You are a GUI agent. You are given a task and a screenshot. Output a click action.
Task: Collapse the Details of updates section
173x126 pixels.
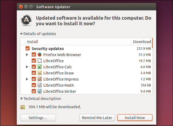tap(22, 34)
